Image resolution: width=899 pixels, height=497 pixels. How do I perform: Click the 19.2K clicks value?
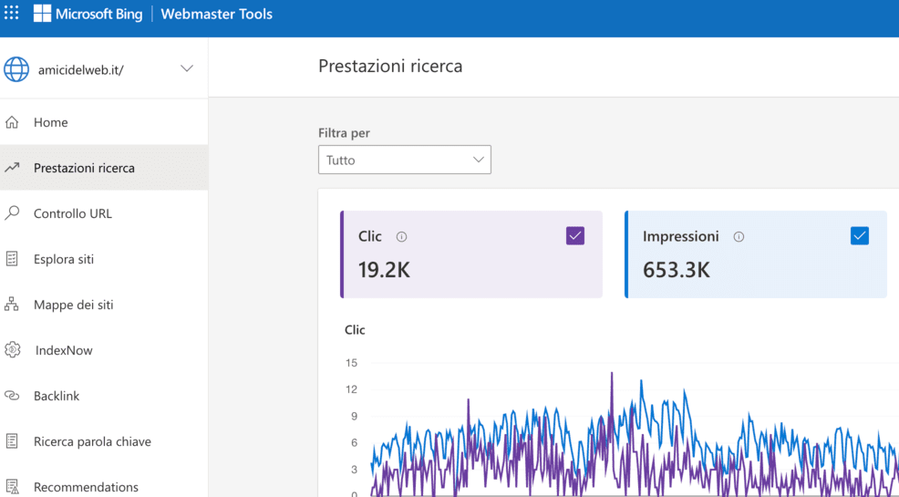pyautogui.click(x=384, y=269)
